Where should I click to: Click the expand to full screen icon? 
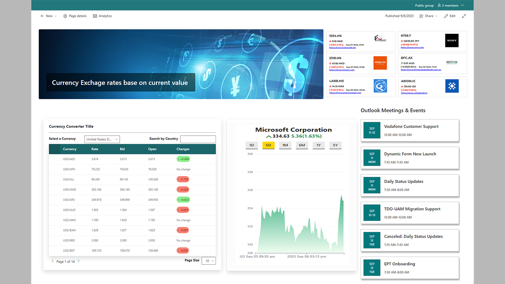coord(464,16)
